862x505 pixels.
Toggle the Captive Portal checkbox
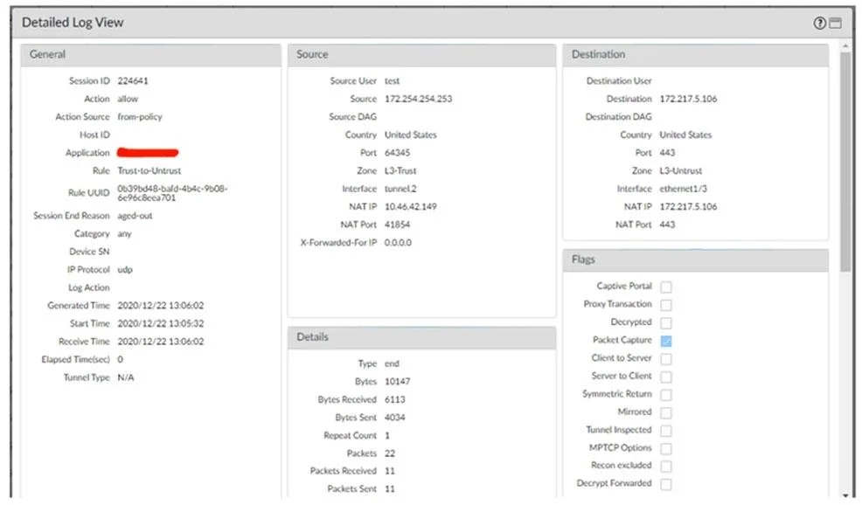[666, 287]
